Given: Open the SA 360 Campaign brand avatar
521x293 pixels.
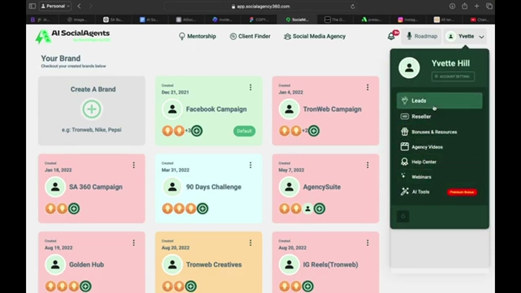Looking at the screenshot, I should 55,187.
